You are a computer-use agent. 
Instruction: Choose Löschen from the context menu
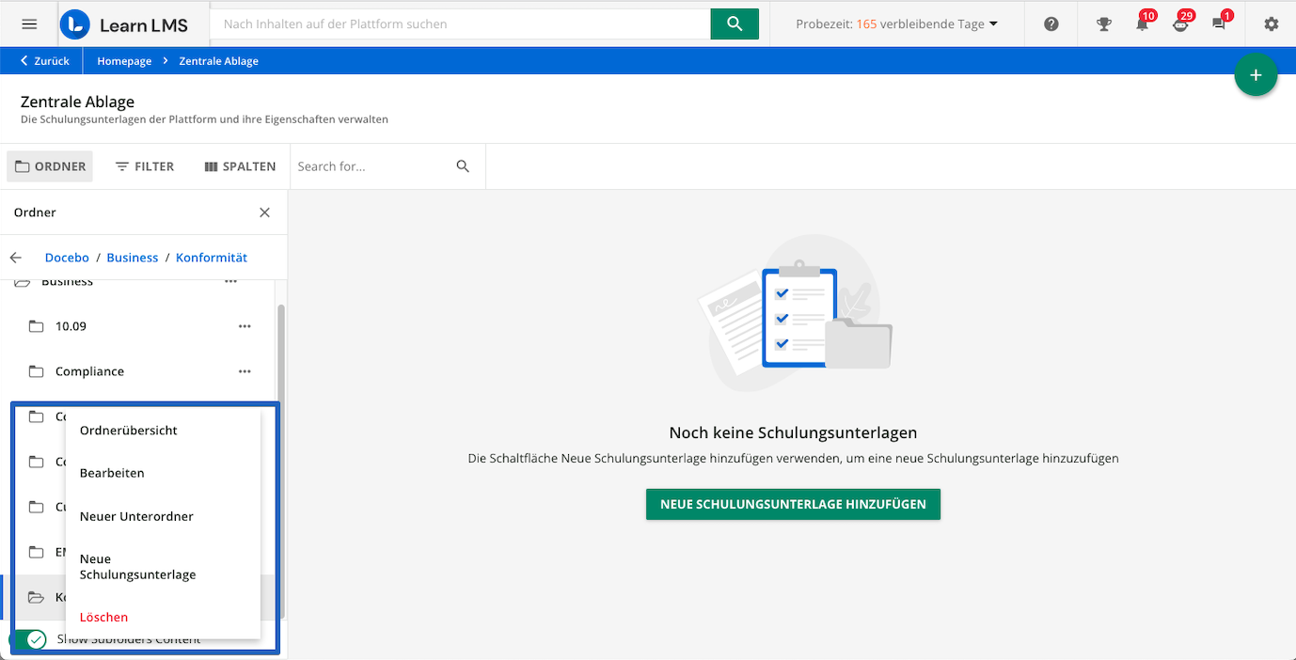tap(103, 617)
